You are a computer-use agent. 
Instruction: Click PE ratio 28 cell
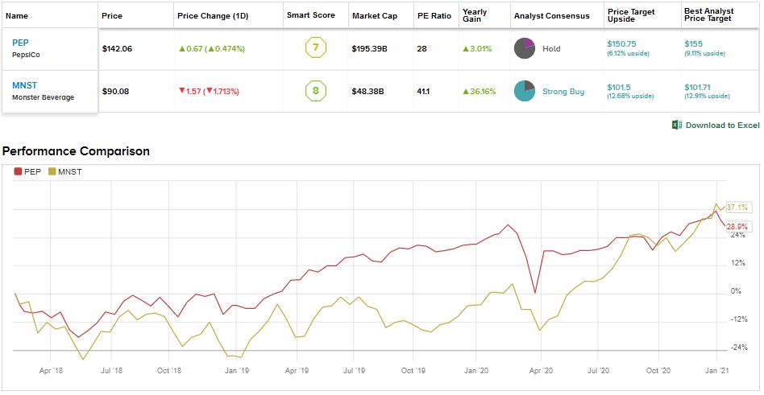click(x=422, y=48)
